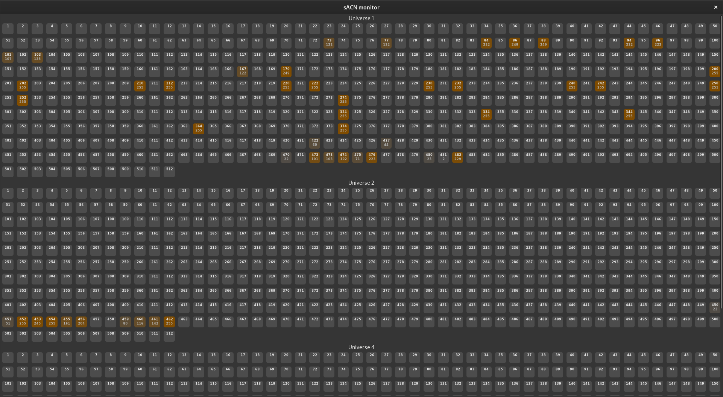Select Universe 1 channel 170 at level 249
Viewport: 723px width, 397px height.
pos(286,71)
